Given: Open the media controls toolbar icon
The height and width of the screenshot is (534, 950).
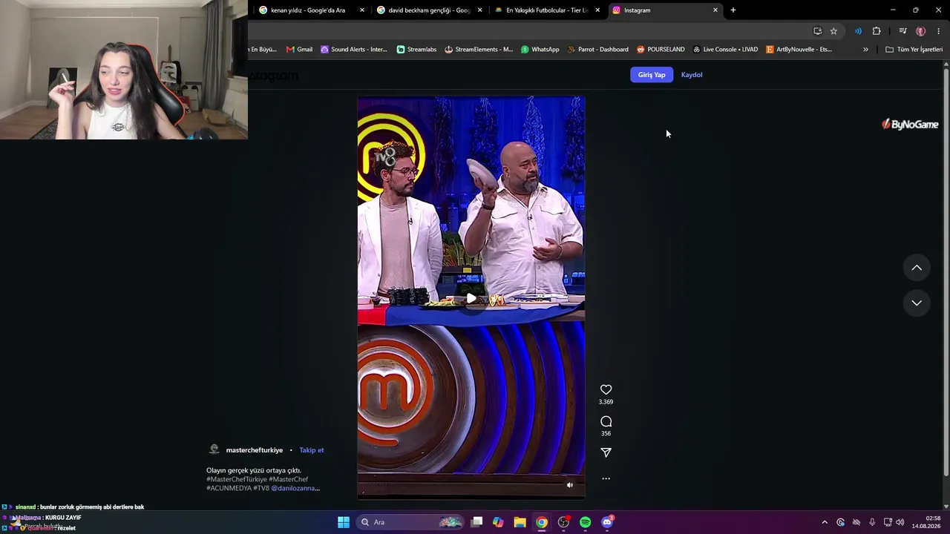Looking at the screenshot, I should point(902,31).
